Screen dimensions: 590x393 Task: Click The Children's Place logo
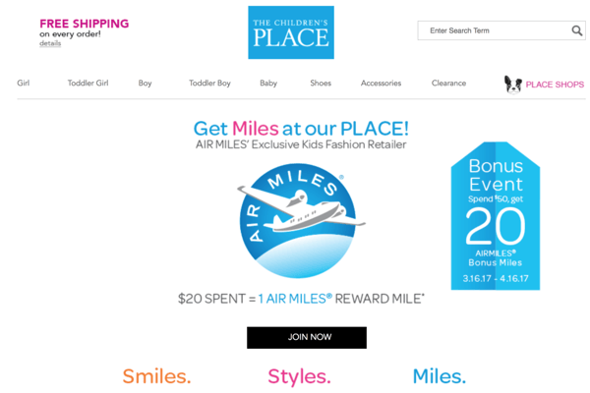291,32
